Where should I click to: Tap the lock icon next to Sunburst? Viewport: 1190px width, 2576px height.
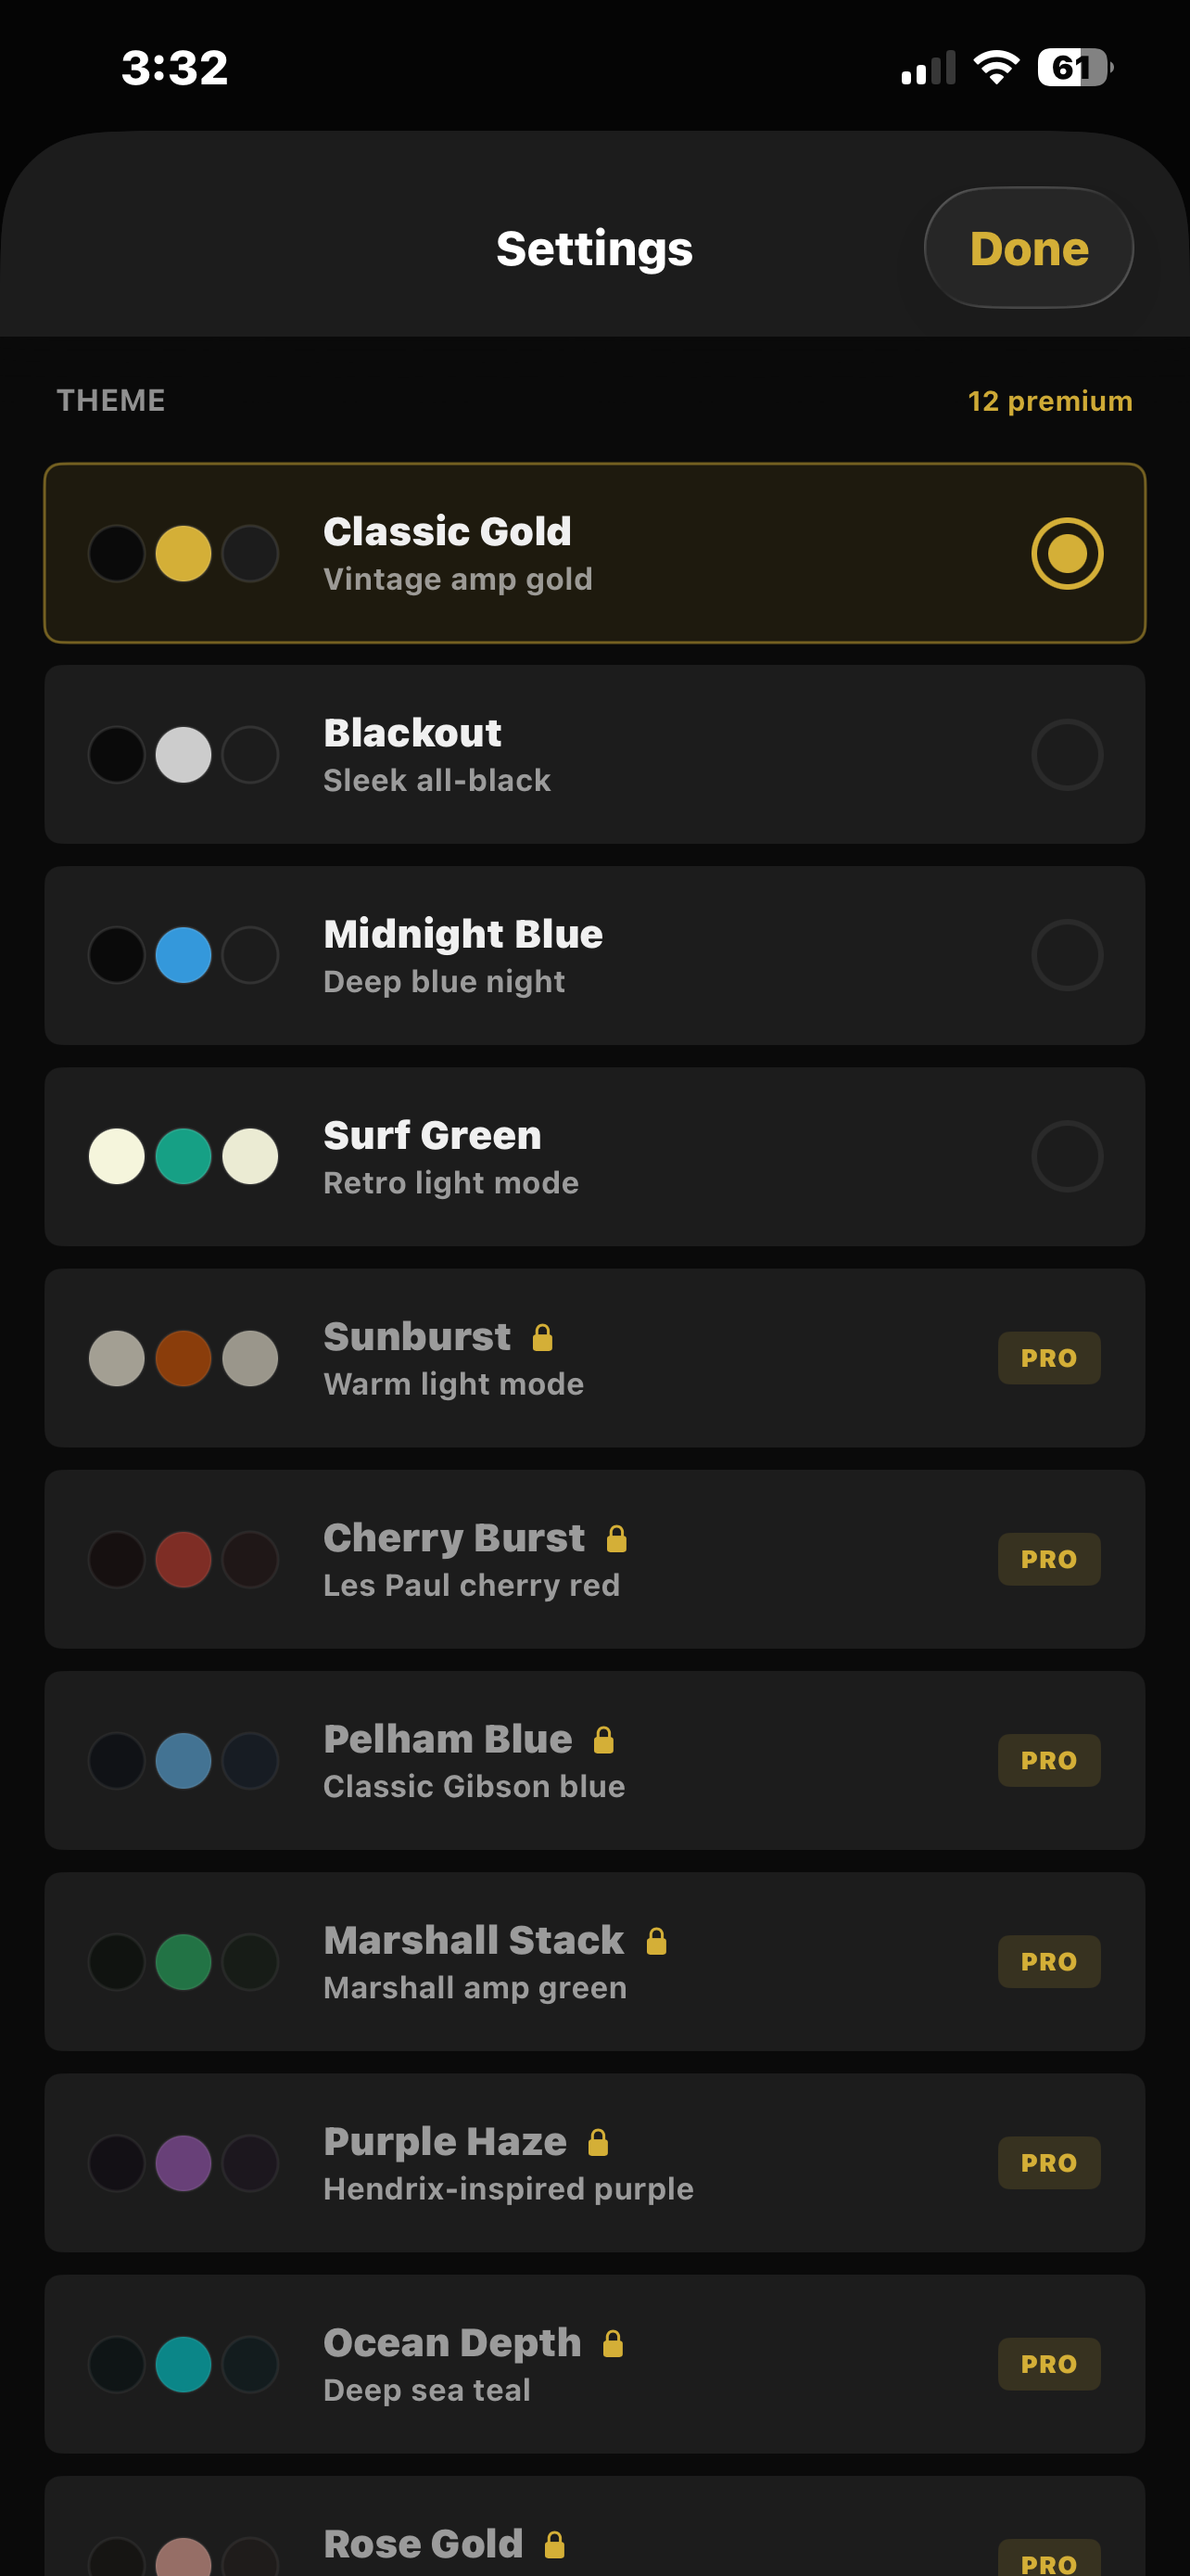pyautogui.click(x=542, y=1337)
